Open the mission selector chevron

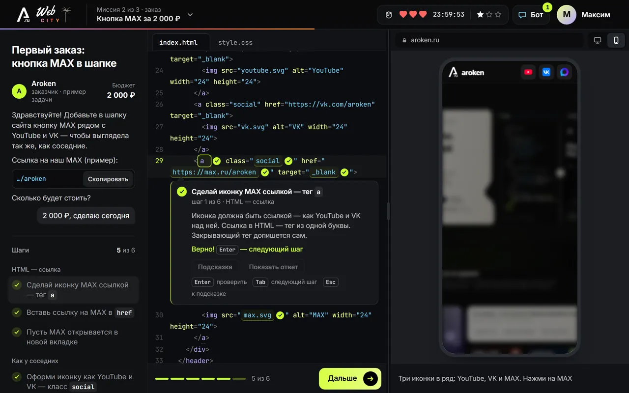tap(190, 15)
